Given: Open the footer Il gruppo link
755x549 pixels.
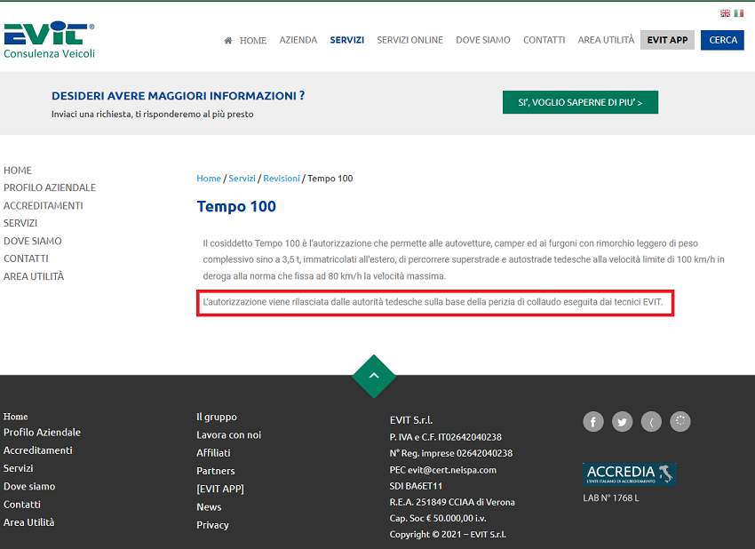Looking at the screenshot, I should pyautogui.click(x=217, y=417).
